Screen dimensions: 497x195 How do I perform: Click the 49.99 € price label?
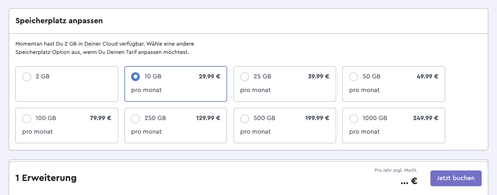pyautogui.click(x=428, y=76)
